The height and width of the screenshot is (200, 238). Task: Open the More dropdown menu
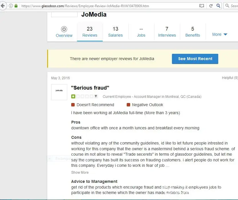click(x=220, y=34)
